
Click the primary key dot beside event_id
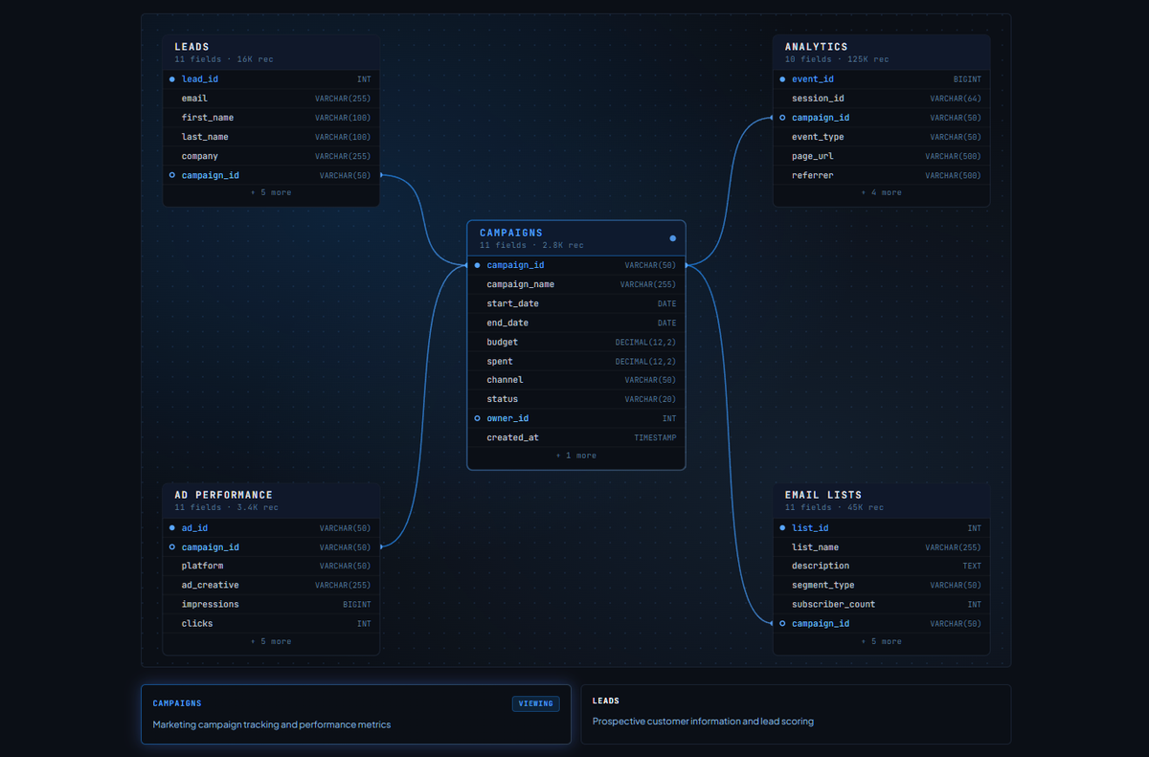pyautogui.click(x=782, y=79)
